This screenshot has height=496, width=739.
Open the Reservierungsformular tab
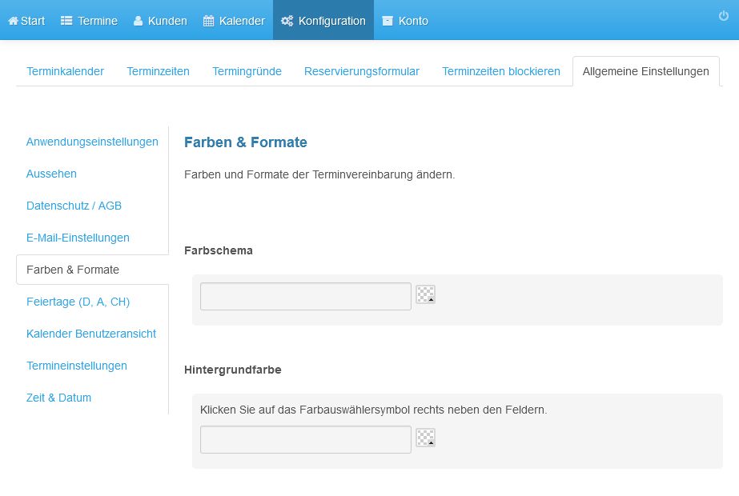pos(361,71)
